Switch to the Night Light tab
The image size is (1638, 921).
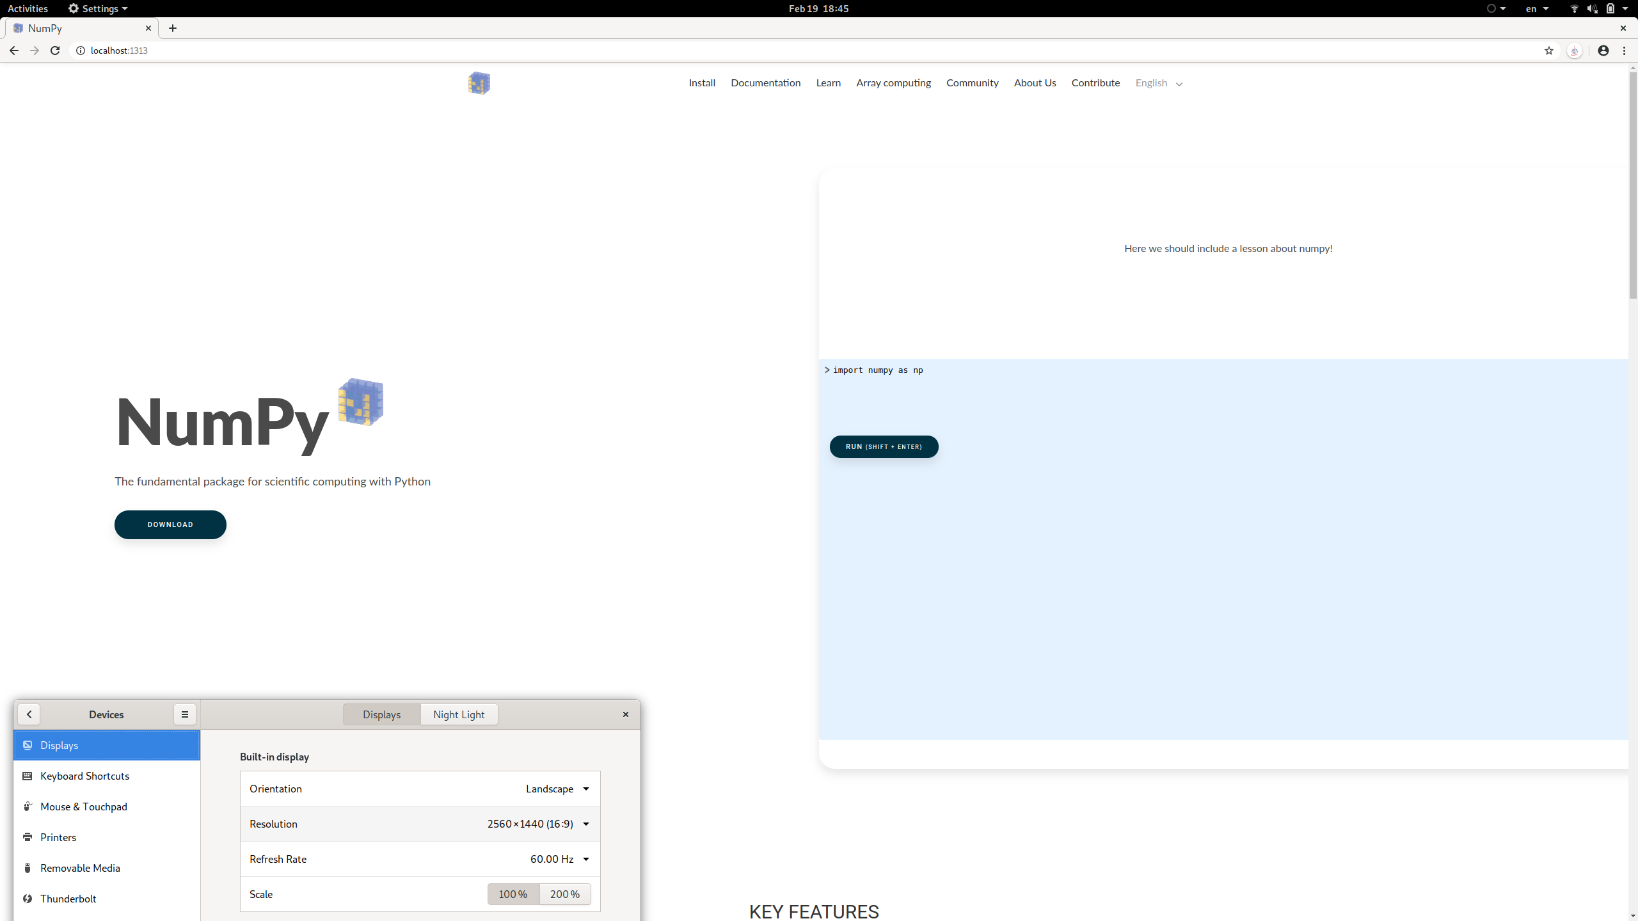(458, 714)
